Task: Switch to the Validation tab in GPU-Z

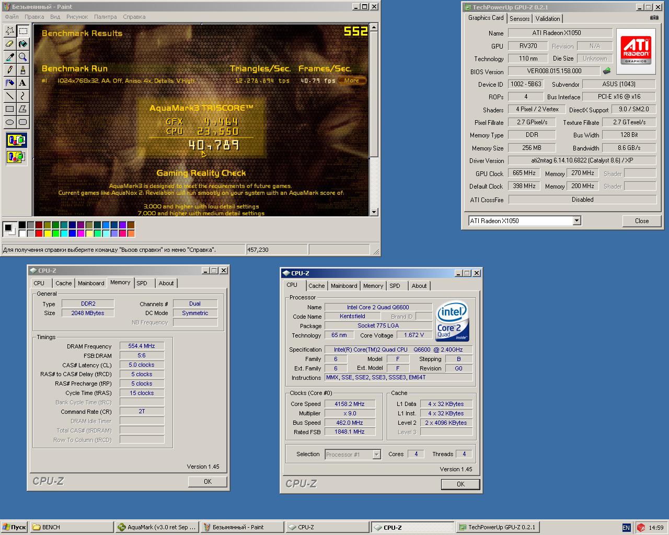Action: [548, 19]
